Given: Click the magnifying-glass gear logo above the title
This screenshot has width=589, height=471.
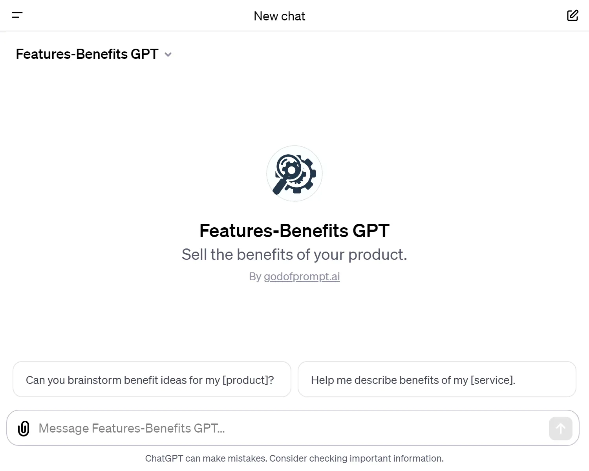Looking at the screenshot, I should point(294,174).
